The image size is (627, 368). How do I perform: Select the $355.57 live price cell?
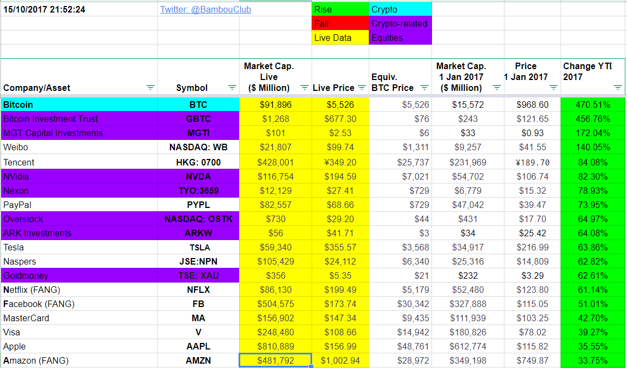(x=340, y=247)
